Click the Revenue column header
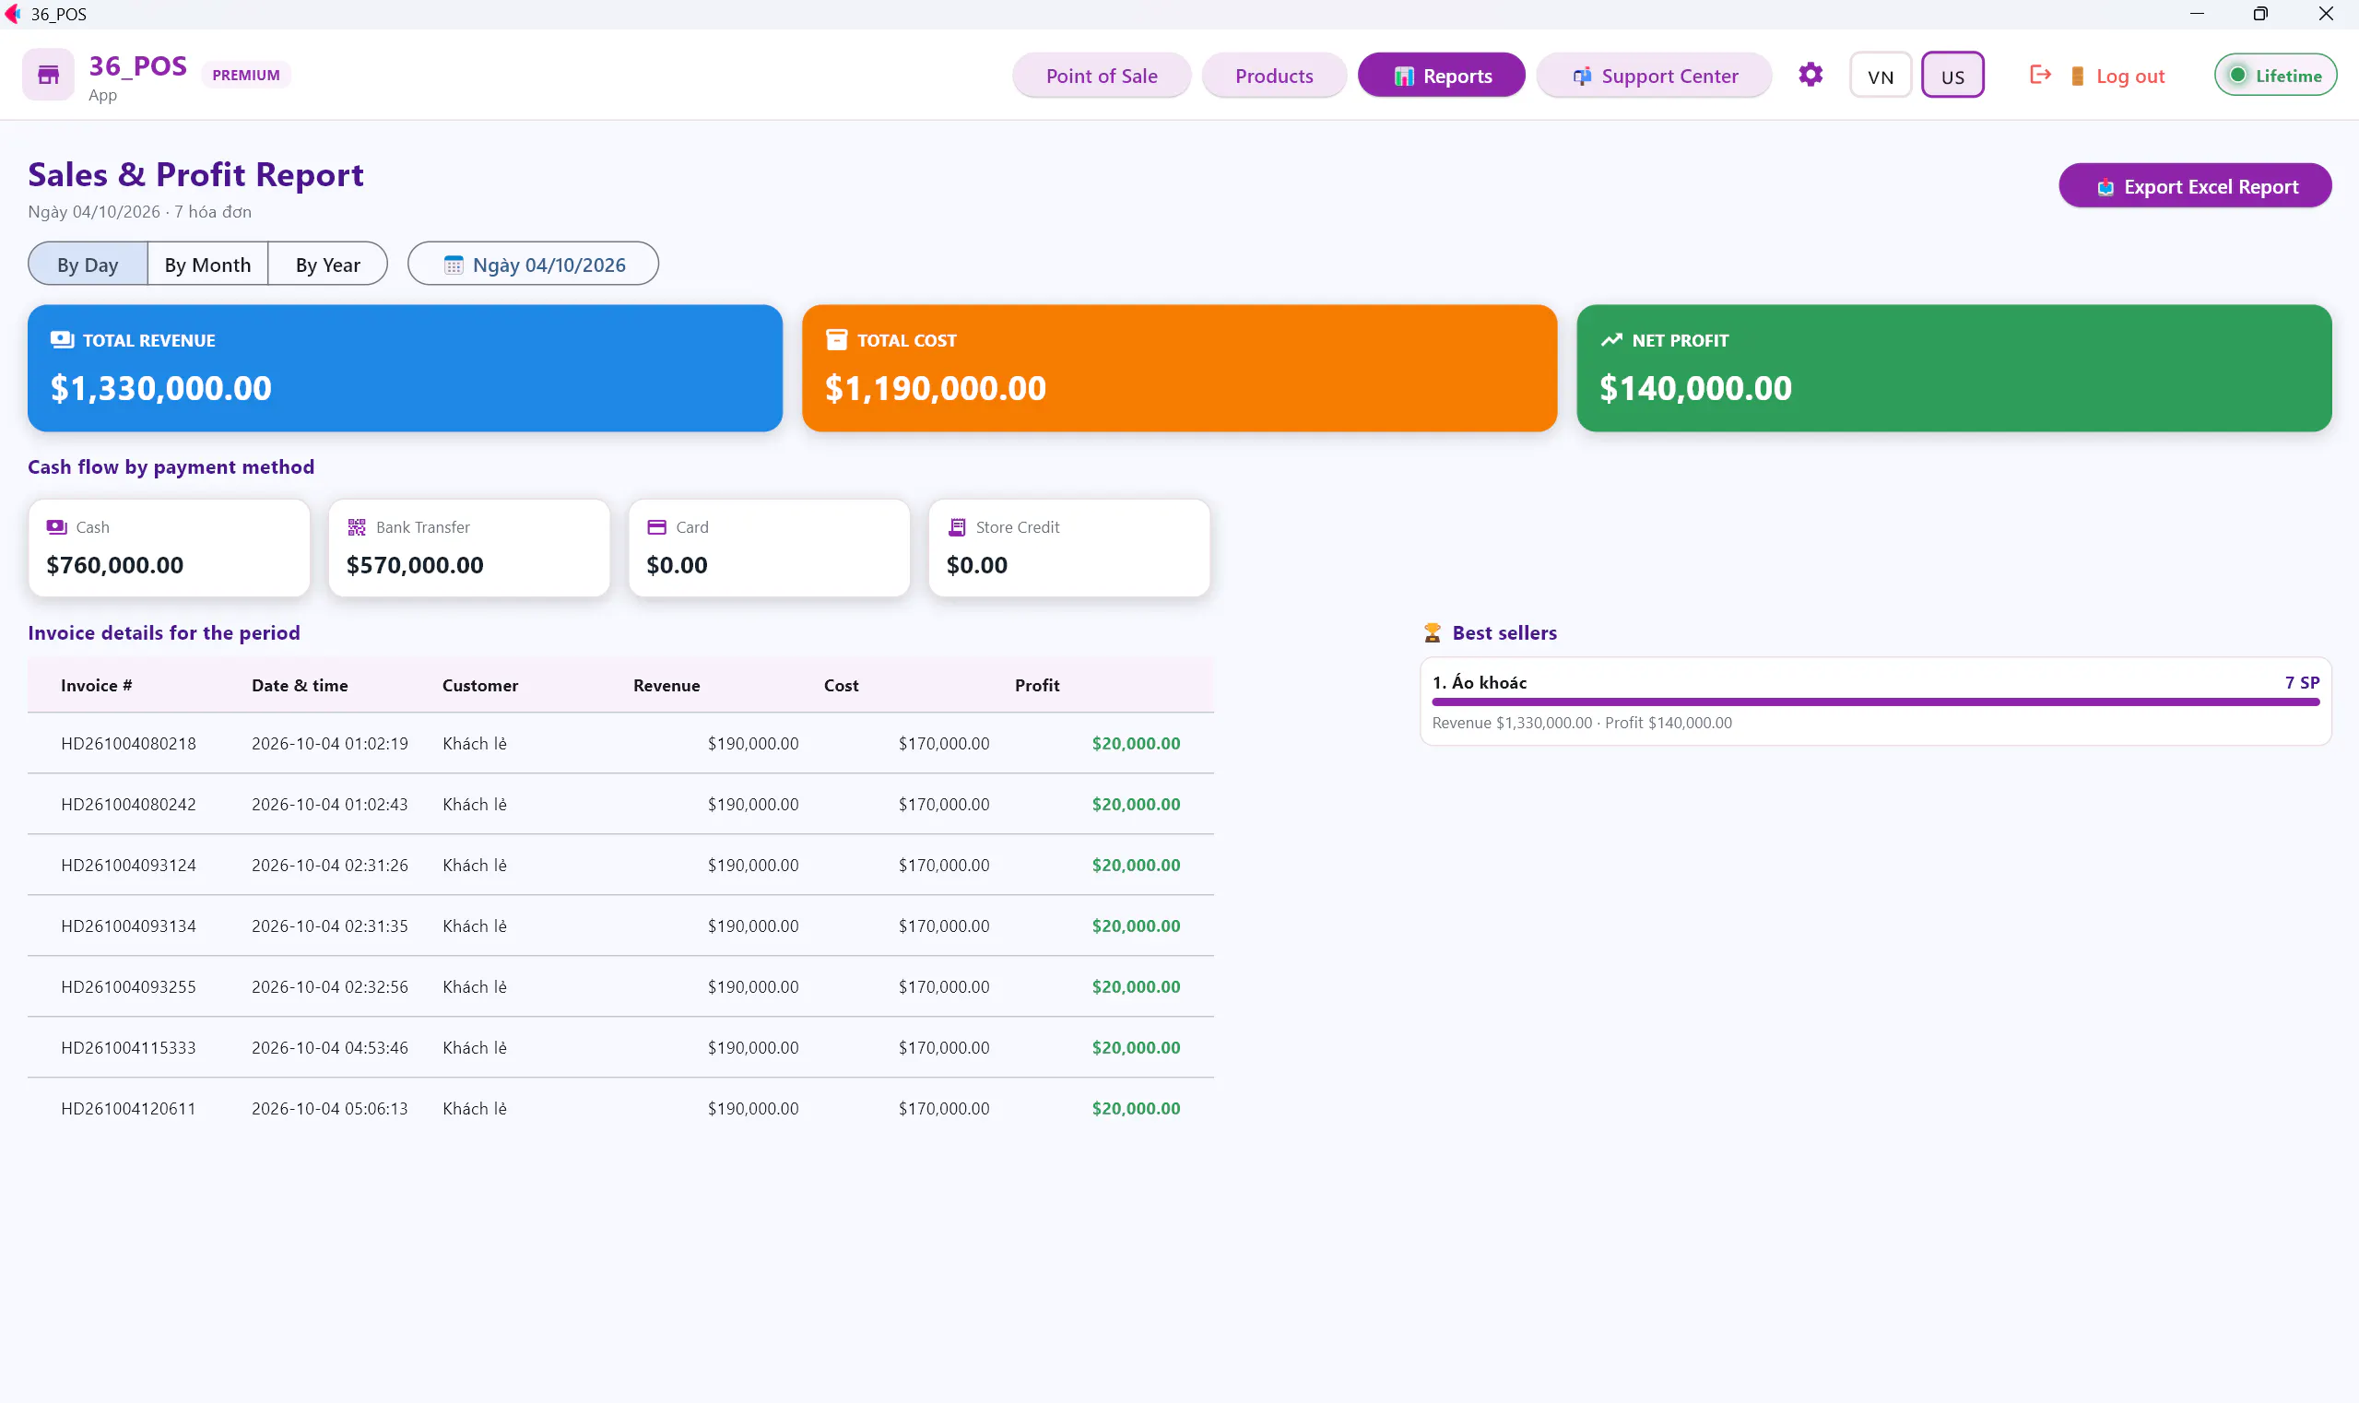 tap(666, 686)
